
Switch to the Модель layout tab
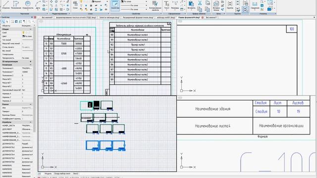point(48,174)
